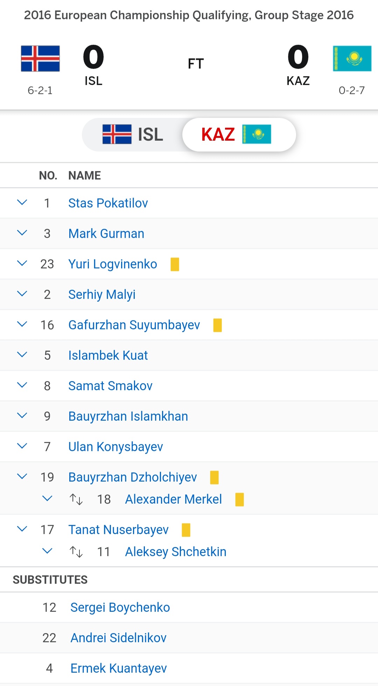The image size is (378, 686).
Task: Open substitute Sergei Boychenko's profile
Action: tap(120, 608)
